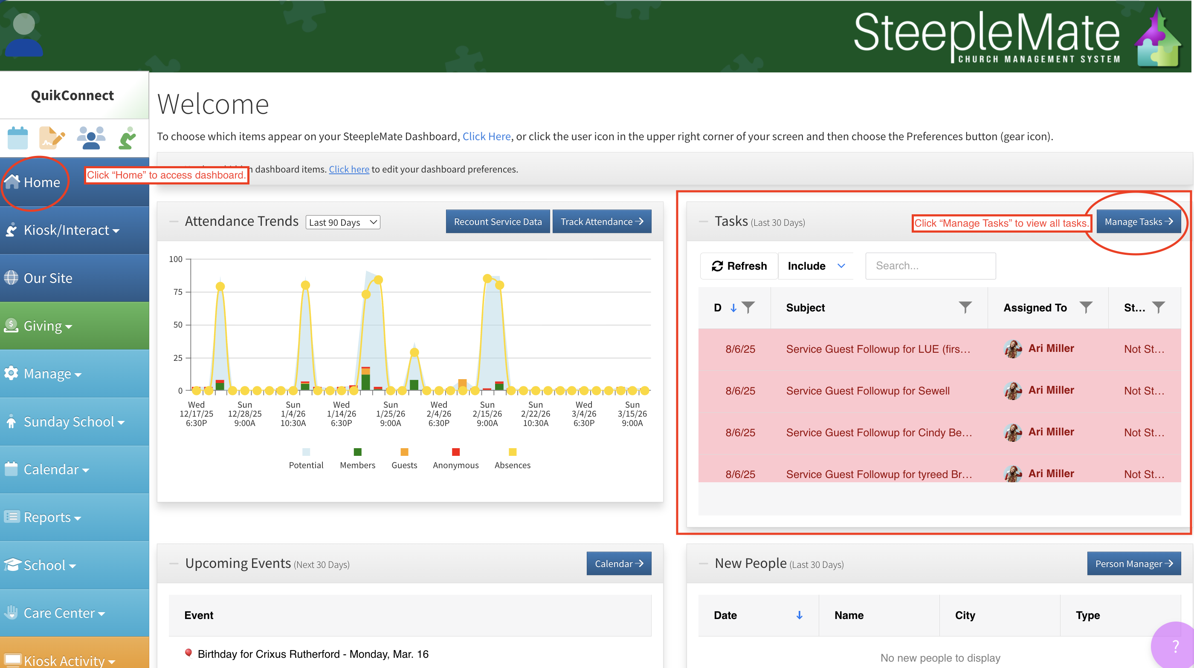This screenshot has width=1194, height=668.
Task: Click the QuikConnect people group icon
Action: [91, 138]
